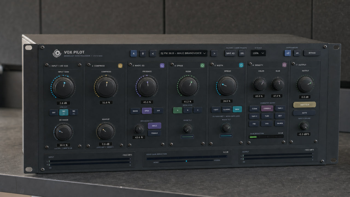Advance to next preset with the > arrow
350x197 pixels.
(x=214, y=53)
